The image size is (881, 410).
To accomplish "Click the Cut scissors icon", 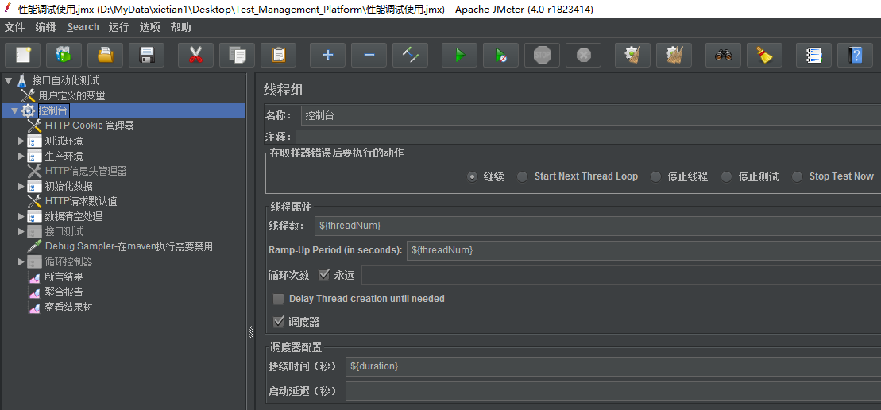I will pyautogui.click(x=195, y=55).
